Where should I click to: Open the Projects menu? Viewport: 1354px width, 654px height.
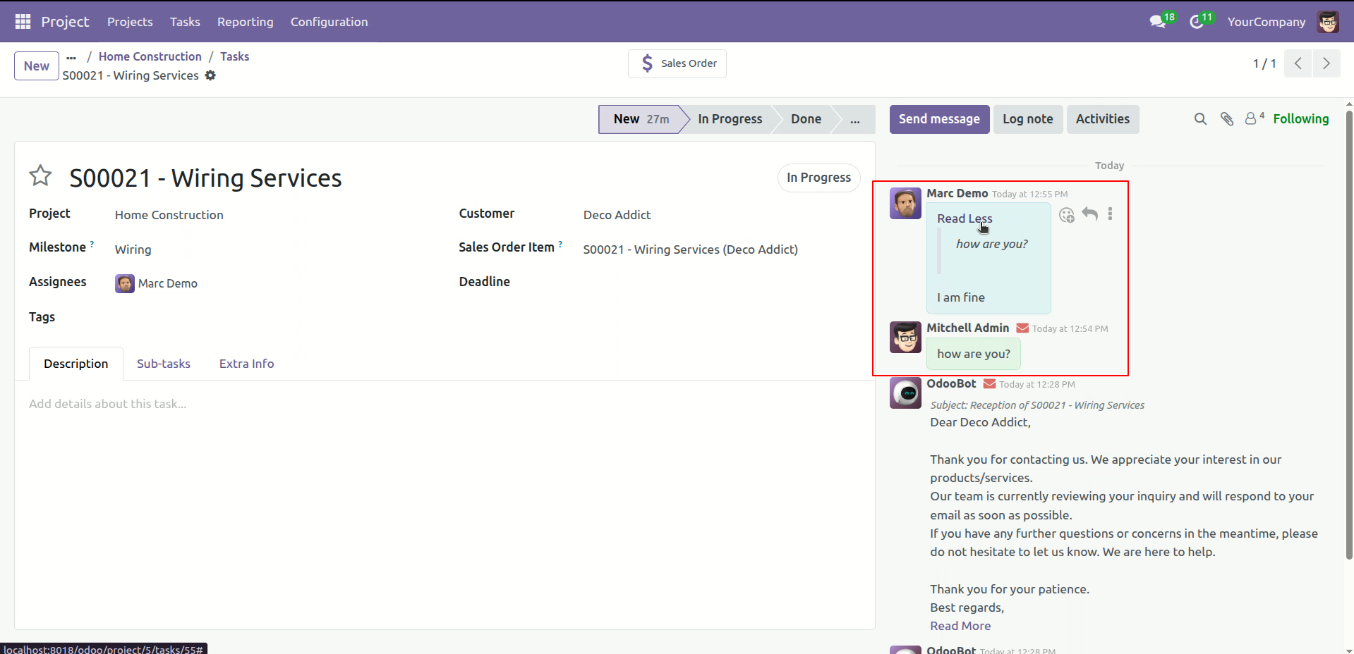(130, 22)
